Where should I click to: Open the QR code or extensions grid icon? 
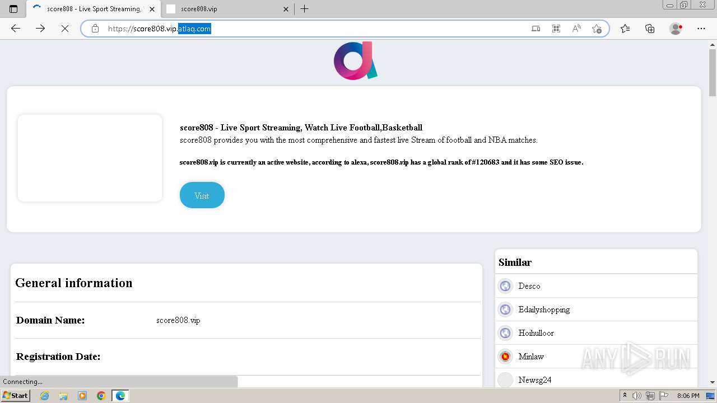pos(556,29)
